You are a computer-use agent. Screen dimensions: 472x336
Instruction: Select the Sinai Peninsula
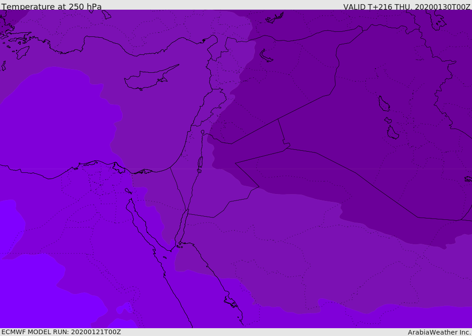click(159, 198)
